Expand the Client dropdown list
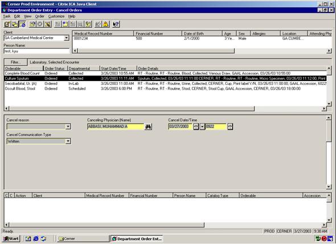The width and height of the screenshot is (336, 244). click(x=67, y=38)
